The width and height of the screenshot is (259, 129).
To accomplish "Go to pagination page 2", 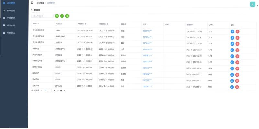I will tap(49, 91).
